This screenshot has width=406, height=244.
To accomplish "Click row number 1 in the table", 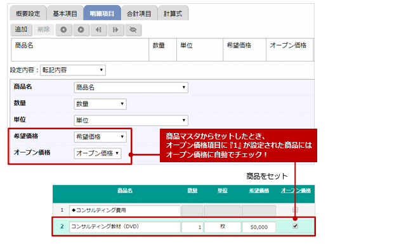I will tap(62, 210).
